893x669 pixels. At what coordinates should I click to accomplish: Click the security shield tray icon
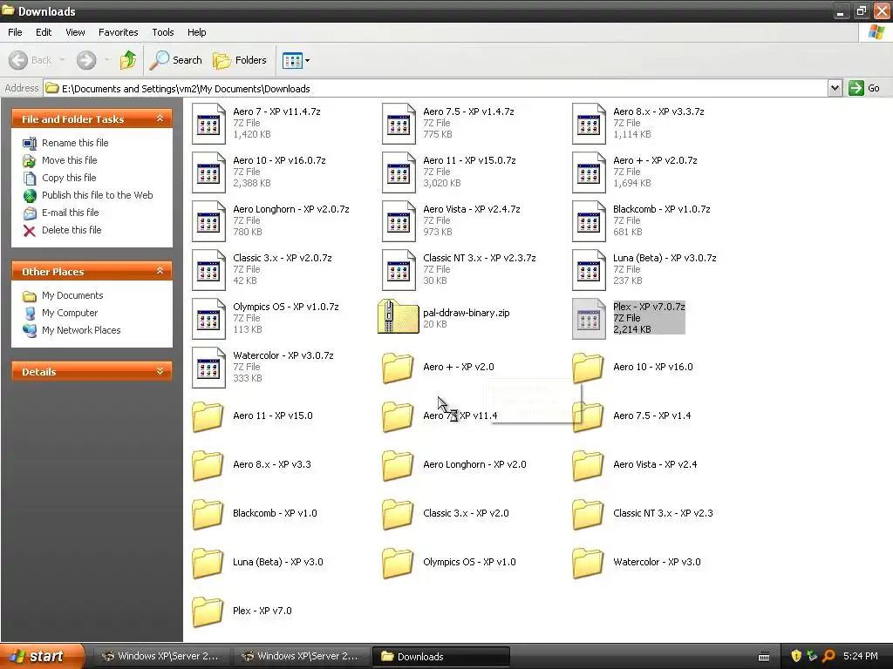click(x=796, y=657)
